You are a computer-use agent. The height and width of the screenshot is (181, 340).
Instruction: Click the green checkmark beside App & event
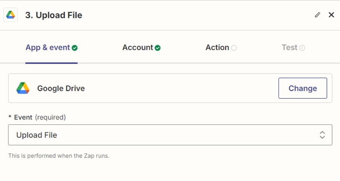point(75,48)
